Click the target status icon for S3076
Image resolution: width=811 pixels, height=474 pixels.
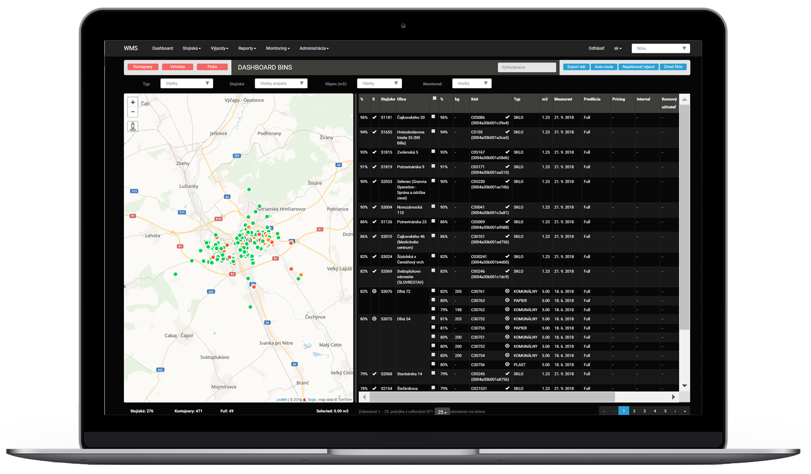click(x=374, y=291)
